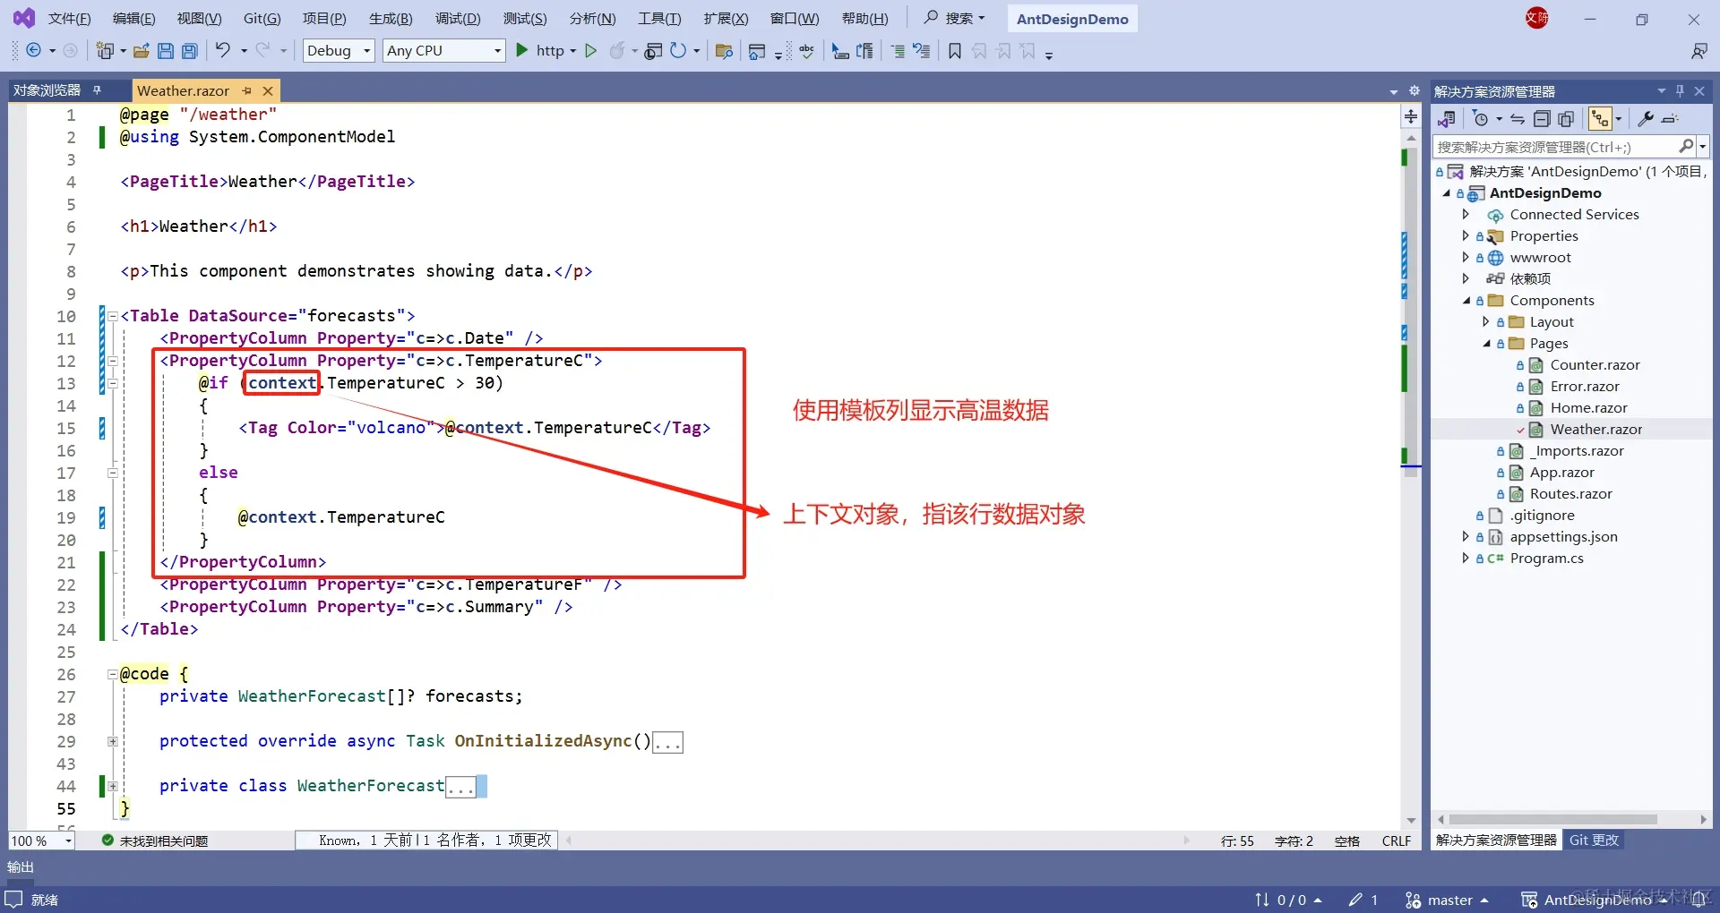The image size is (1720, 913).
Task: Open the http launch profile dropdown arrow
Action: (x=573, y=51)
